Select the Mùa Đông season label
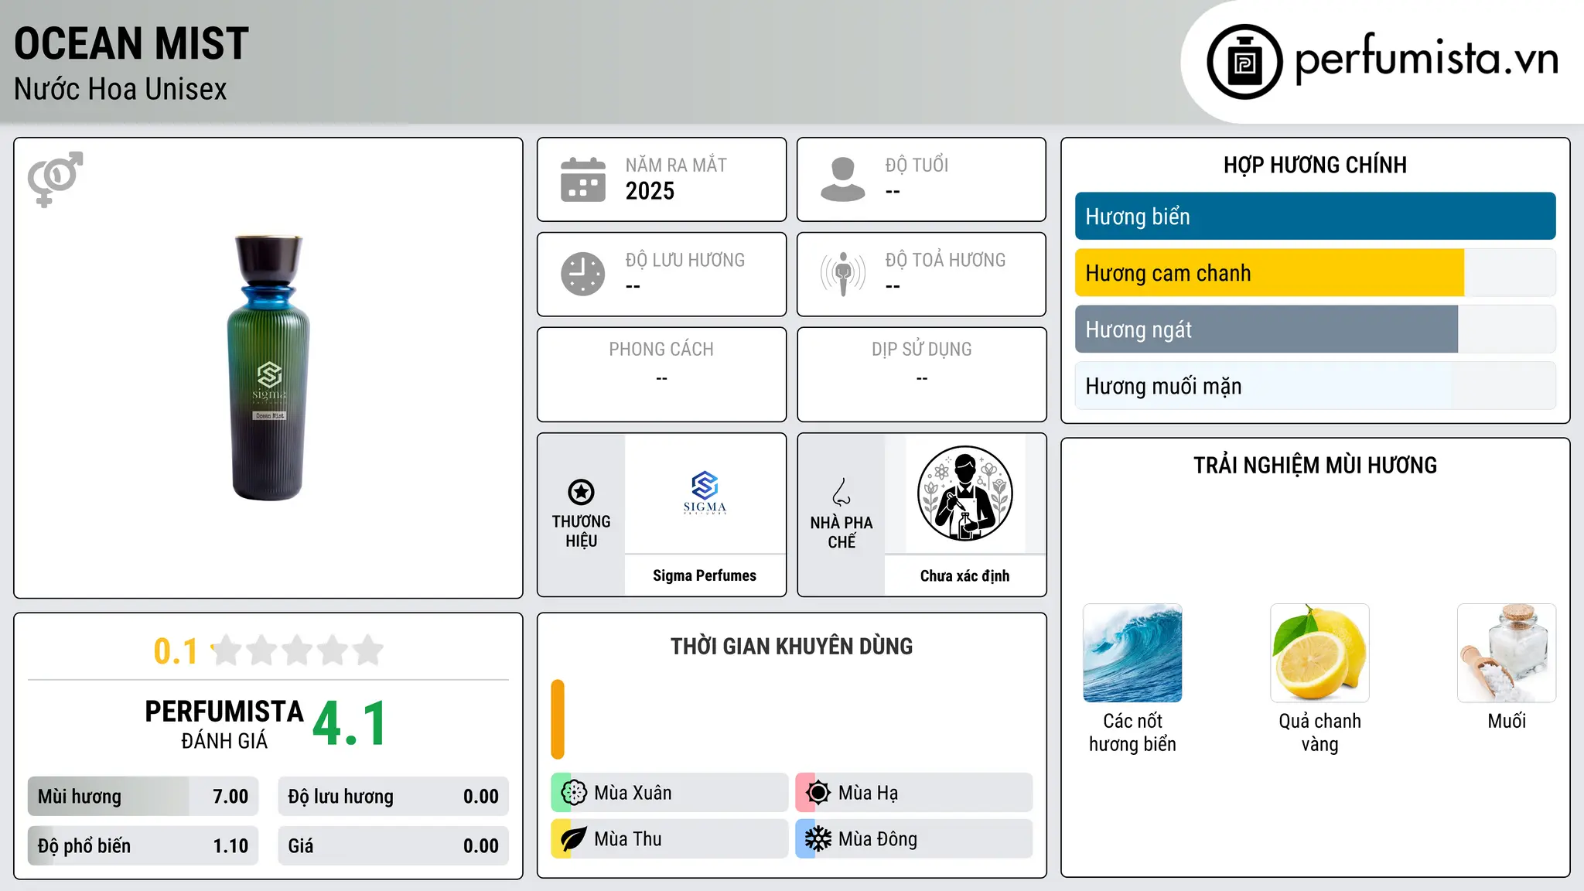This screenshot has height=891, width=1584. click(x=878, y=839)
